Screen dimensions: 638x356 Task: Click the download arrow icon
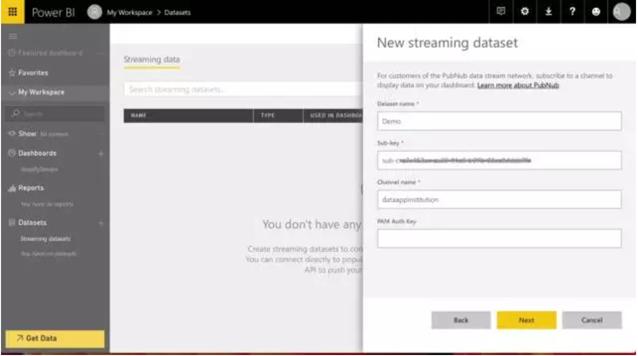tap(549, 12)
